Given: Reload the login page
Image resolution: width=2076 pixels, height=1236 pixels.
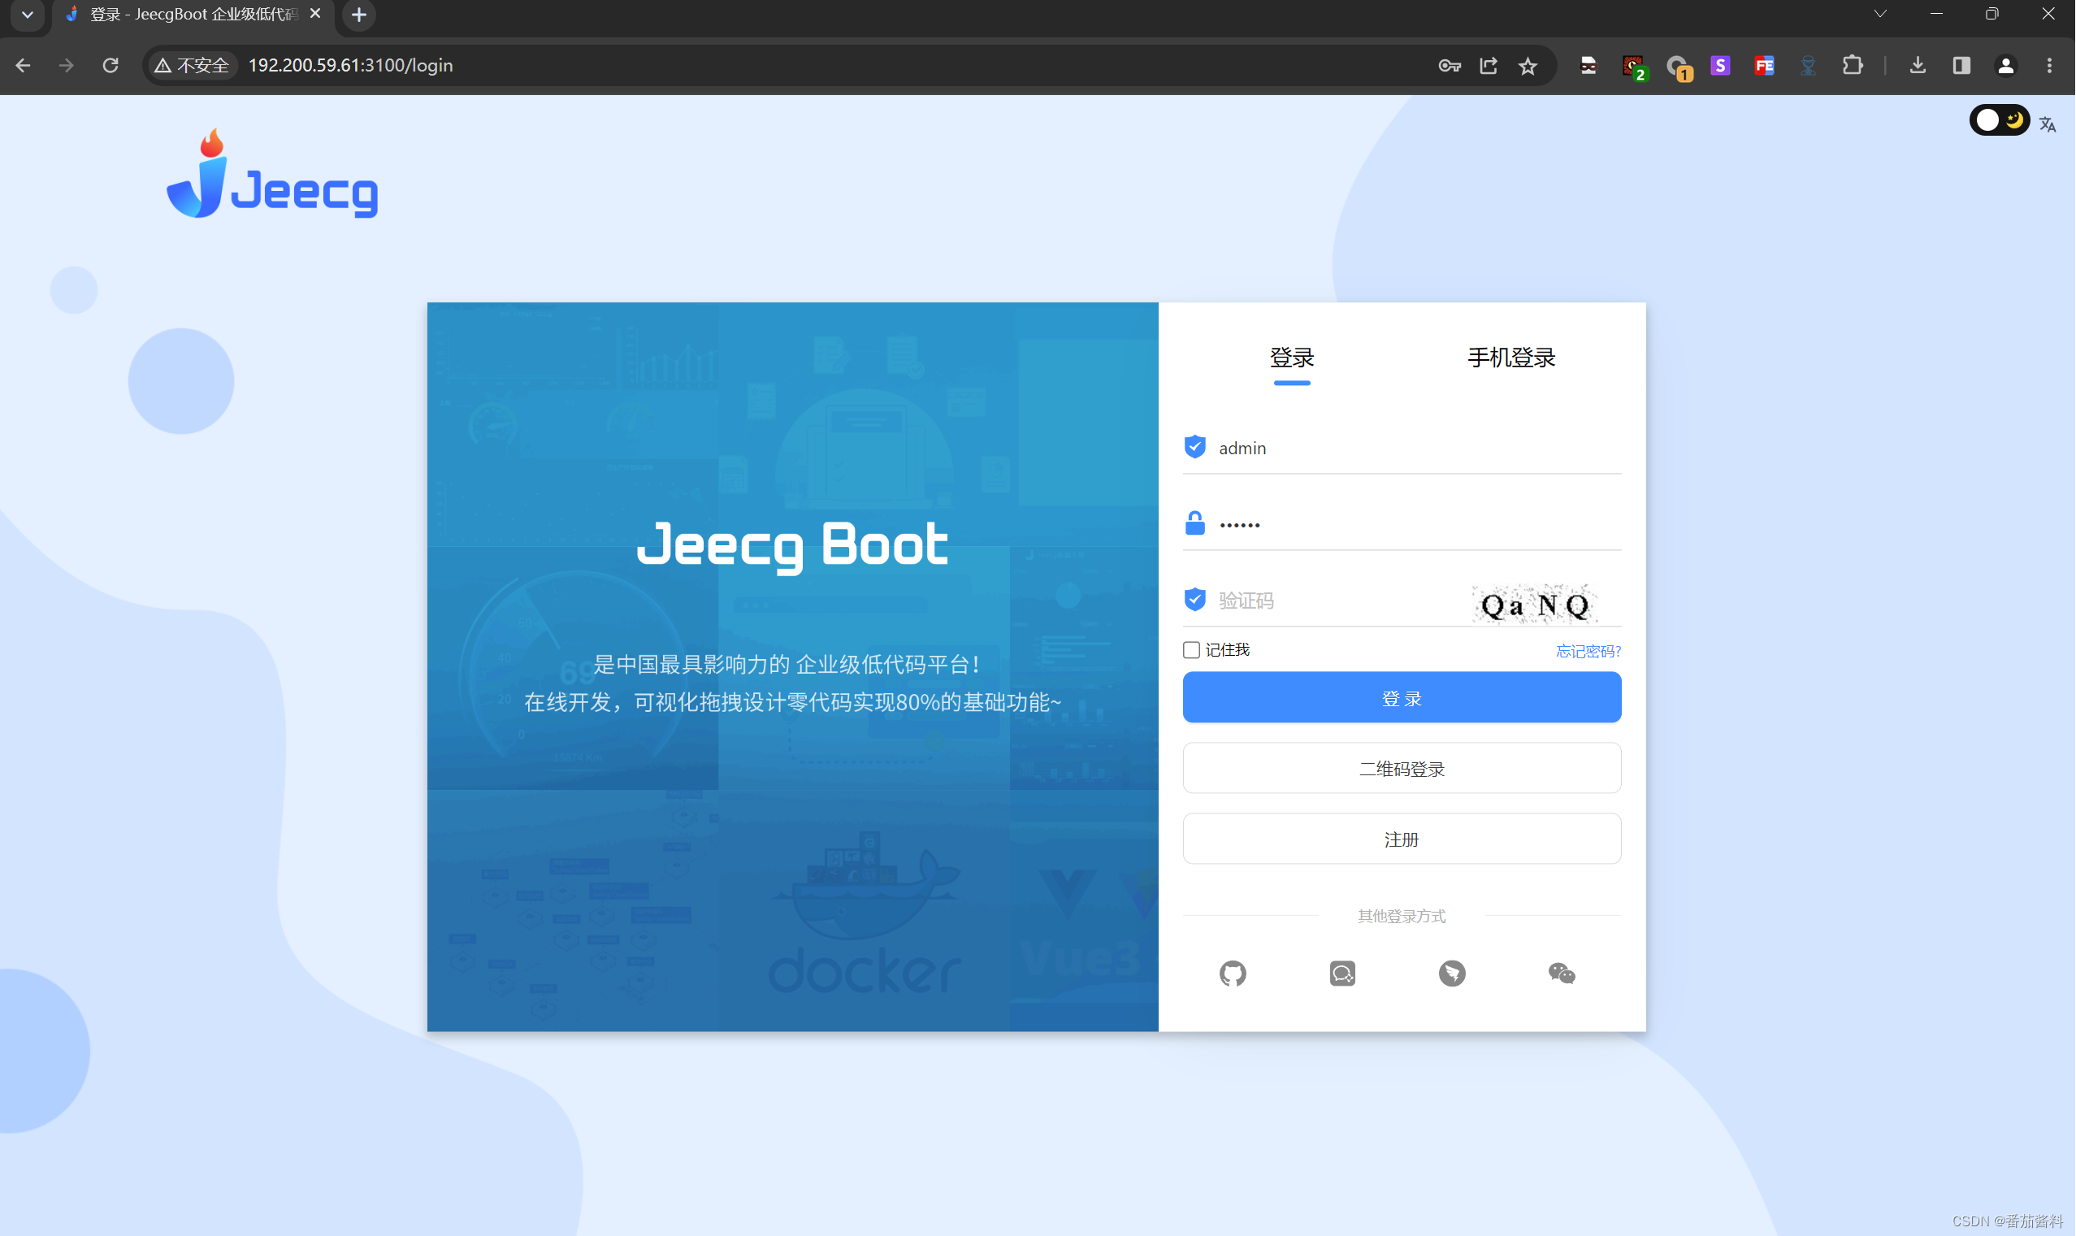Looking at the screenshot, I should 110,65.
